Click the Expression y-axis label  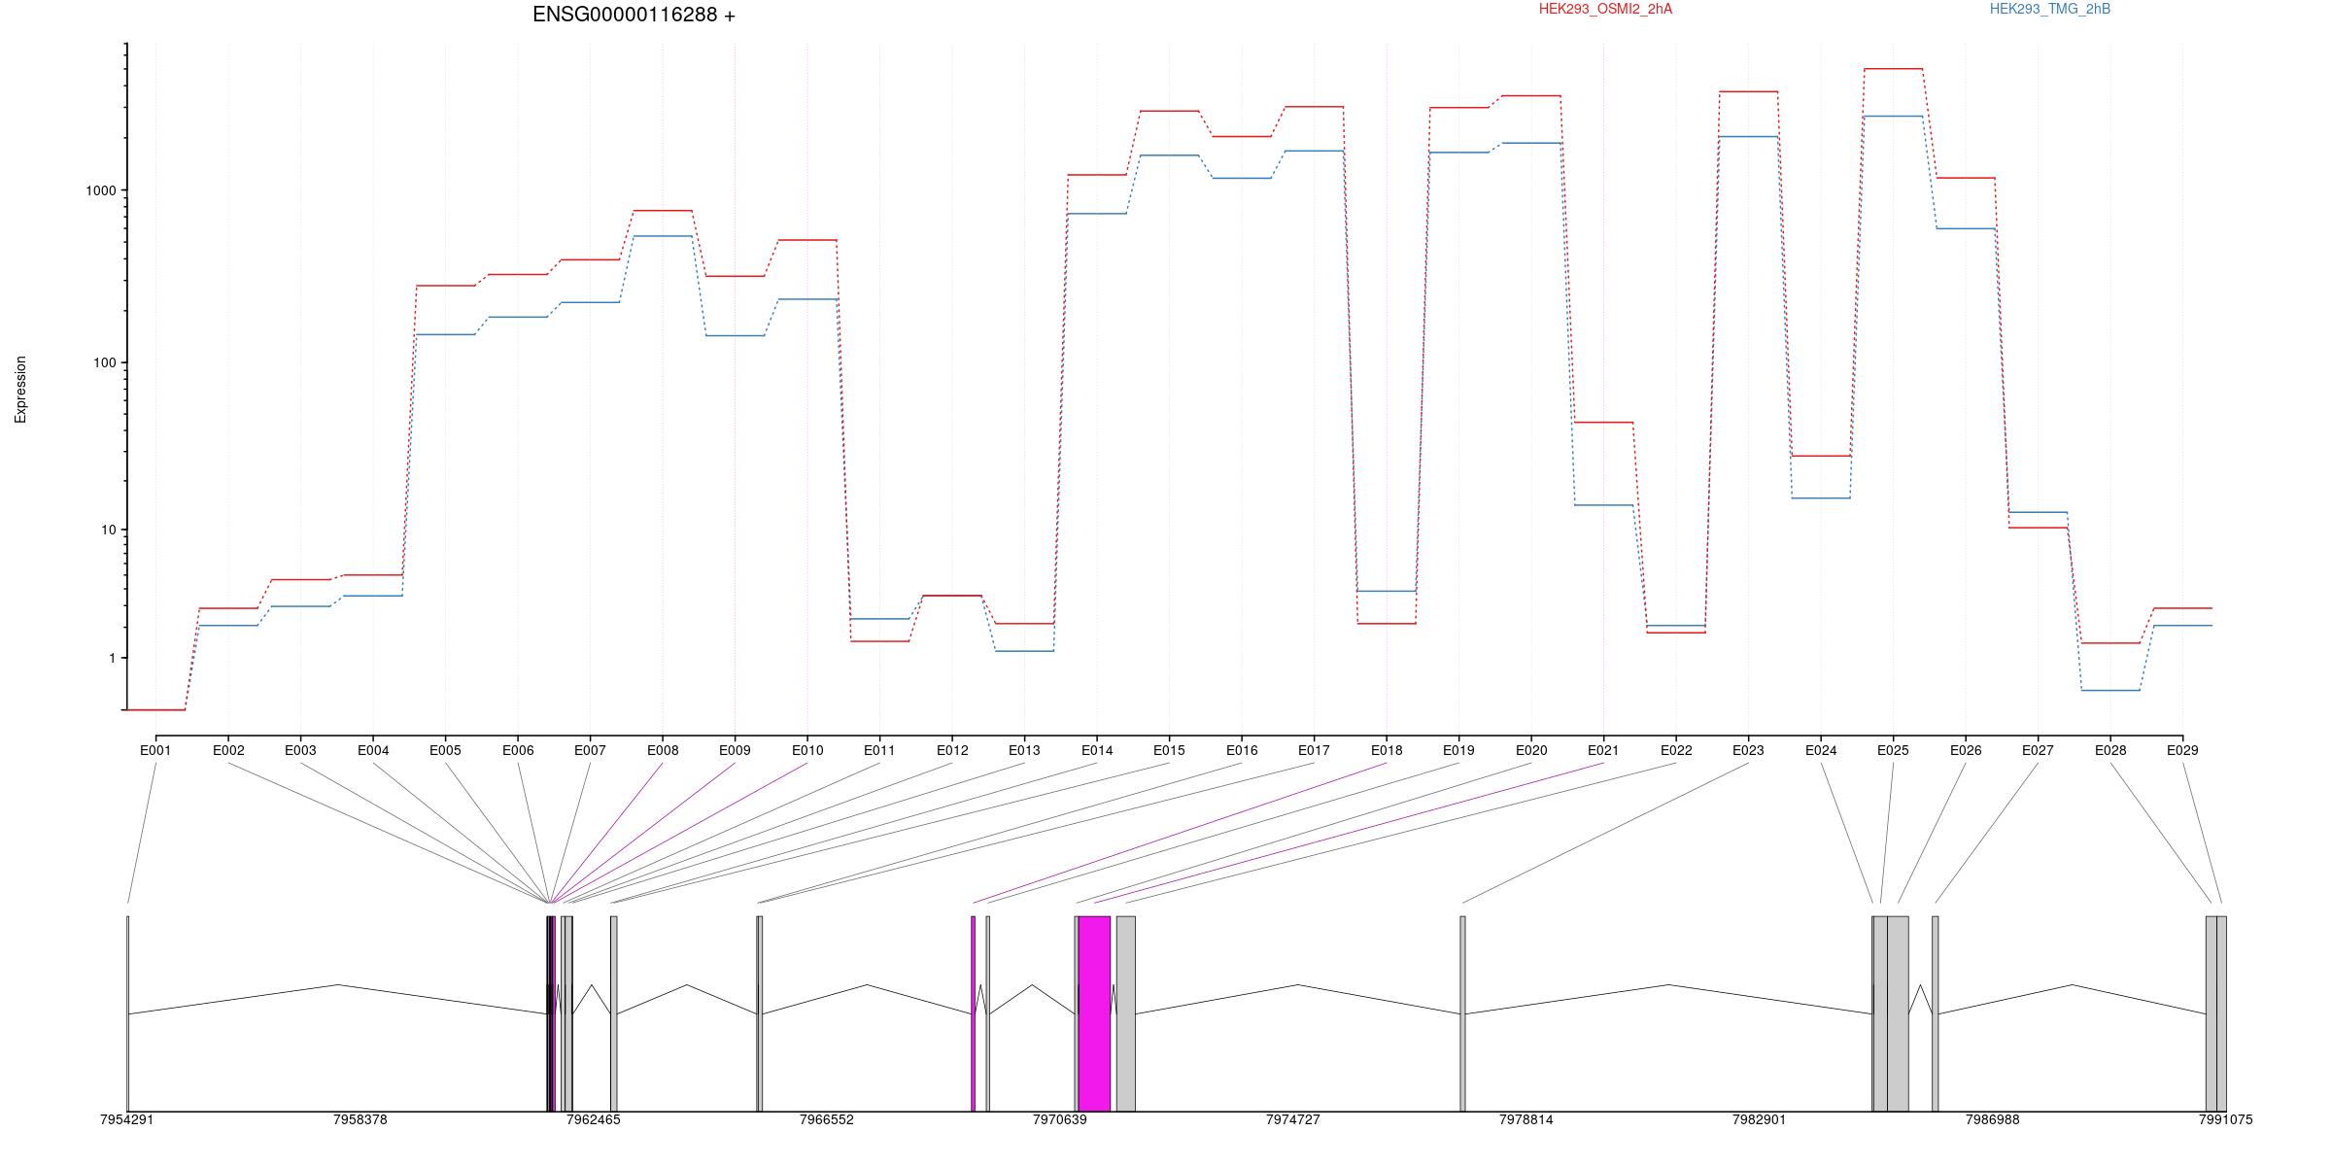20,390
